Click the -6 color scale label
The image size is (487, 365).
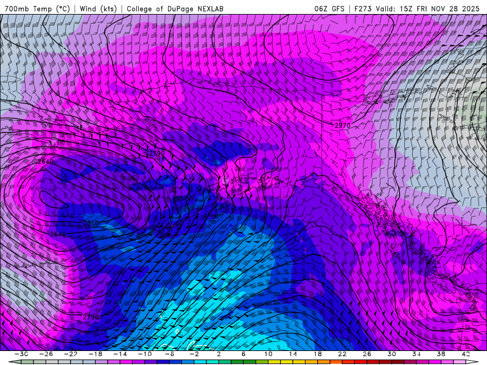(x=169, y=354)
